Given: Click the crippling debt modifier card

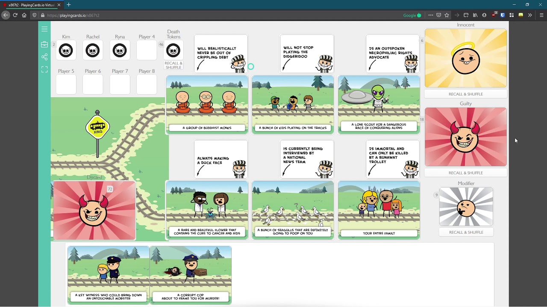Looking at the screenshot, I should [x=221, y=54].
